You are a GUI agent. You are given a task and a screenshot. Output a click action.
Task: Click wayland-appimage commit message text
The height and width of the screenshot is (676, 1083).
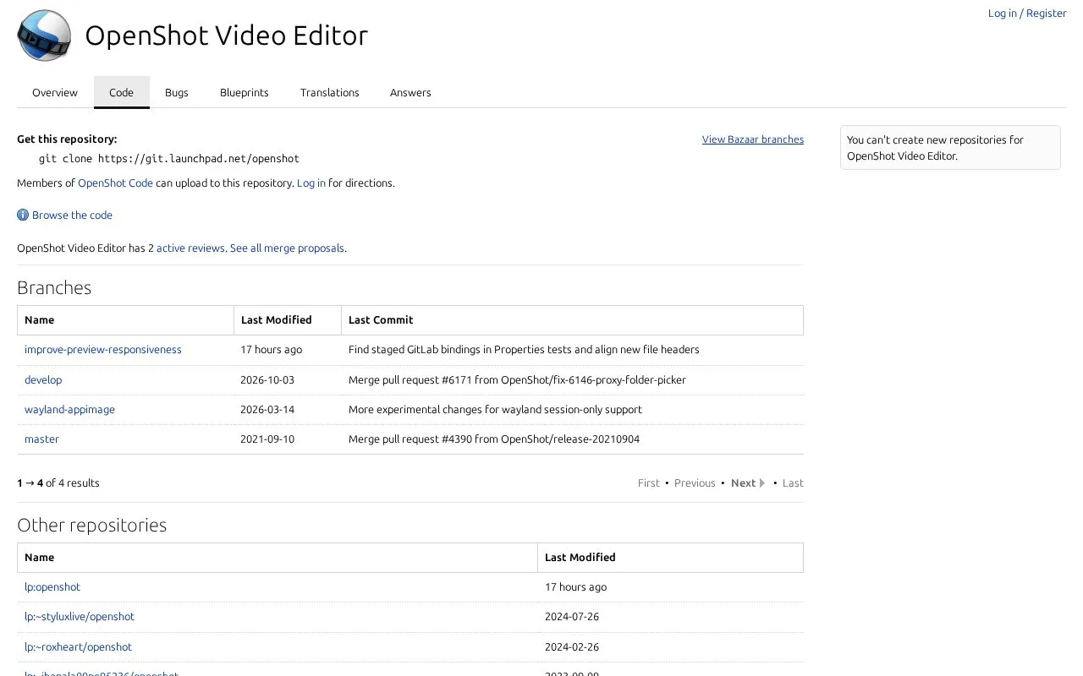(x=495, y=409)
